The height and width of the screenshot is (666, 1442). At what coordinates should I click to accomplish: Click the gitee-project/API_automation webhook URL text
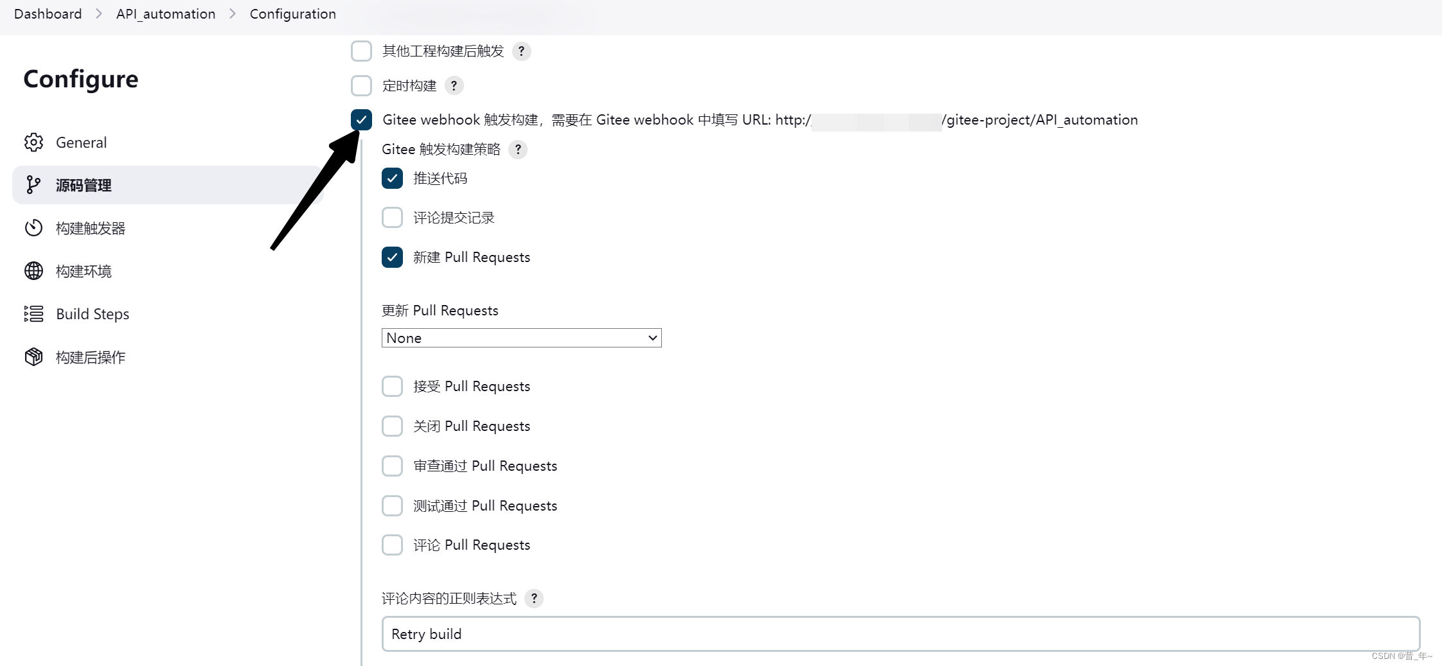click(x=1040, y=120)
